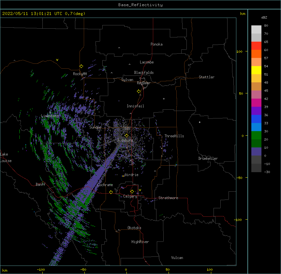This screenshot has width=281, height=274.
Task: Click the yellow V marker northwest of RockyMH
Action: point(57,60)
